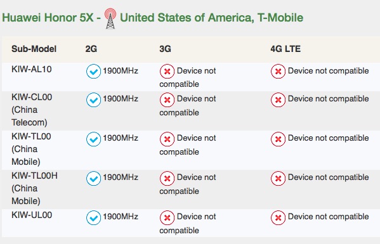380x244 pixels.
Task: Click the blue checkmark for KIW-TL00 2G
Action: pyautogui.click(x=93, y=139)
